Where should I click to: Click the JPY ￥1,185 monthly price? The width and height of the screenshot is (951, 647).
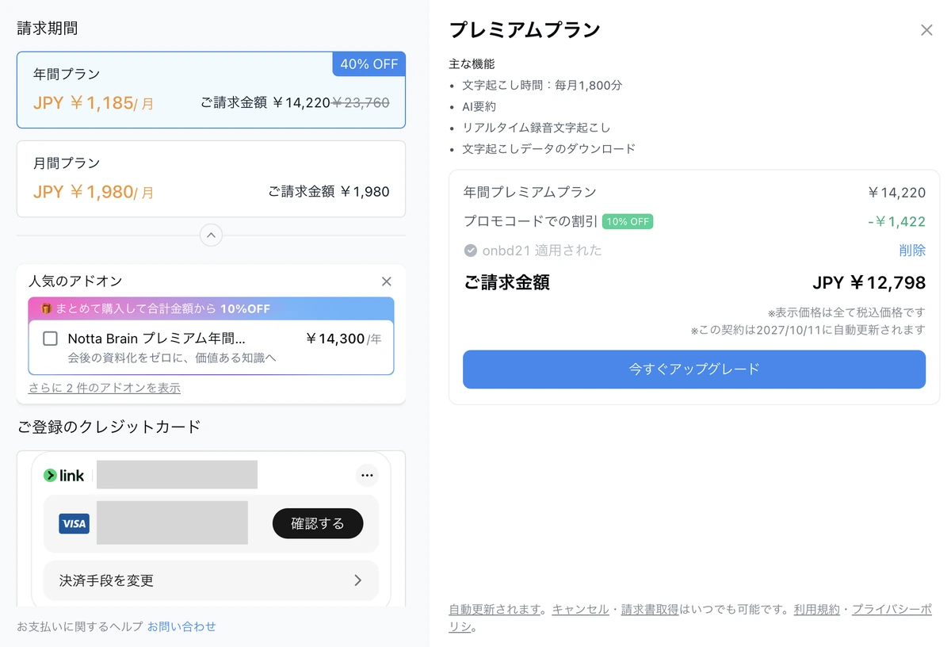[94, 103]
